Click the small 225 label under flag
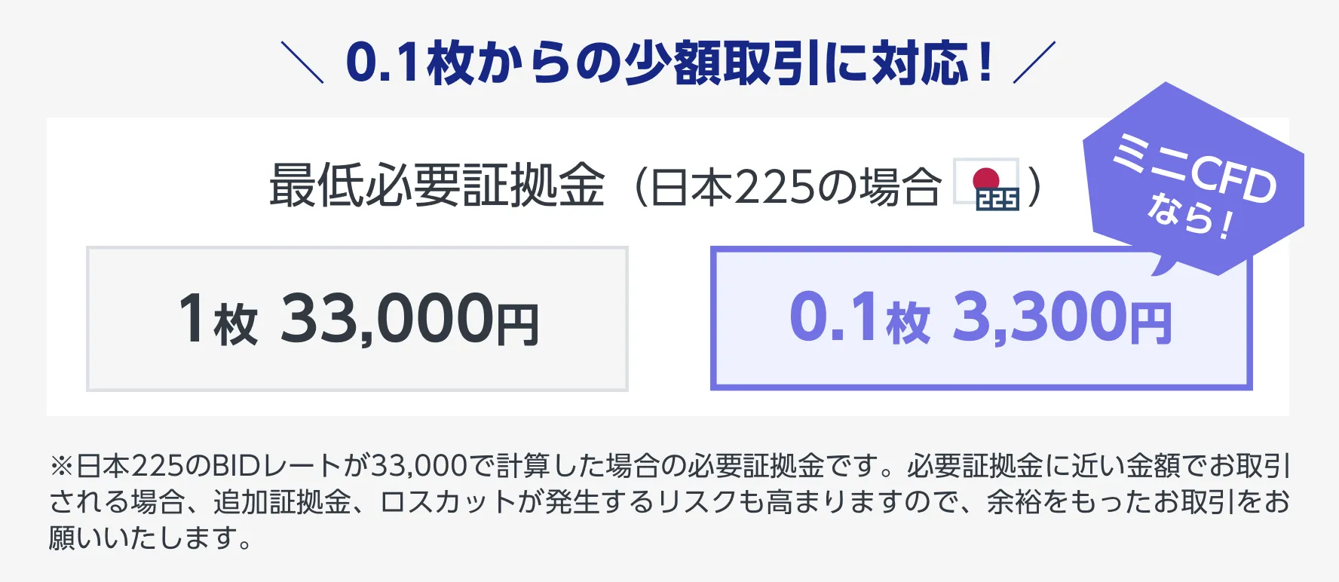The width and height of the screenshot is (1339, 582). (x=997, y=199)
